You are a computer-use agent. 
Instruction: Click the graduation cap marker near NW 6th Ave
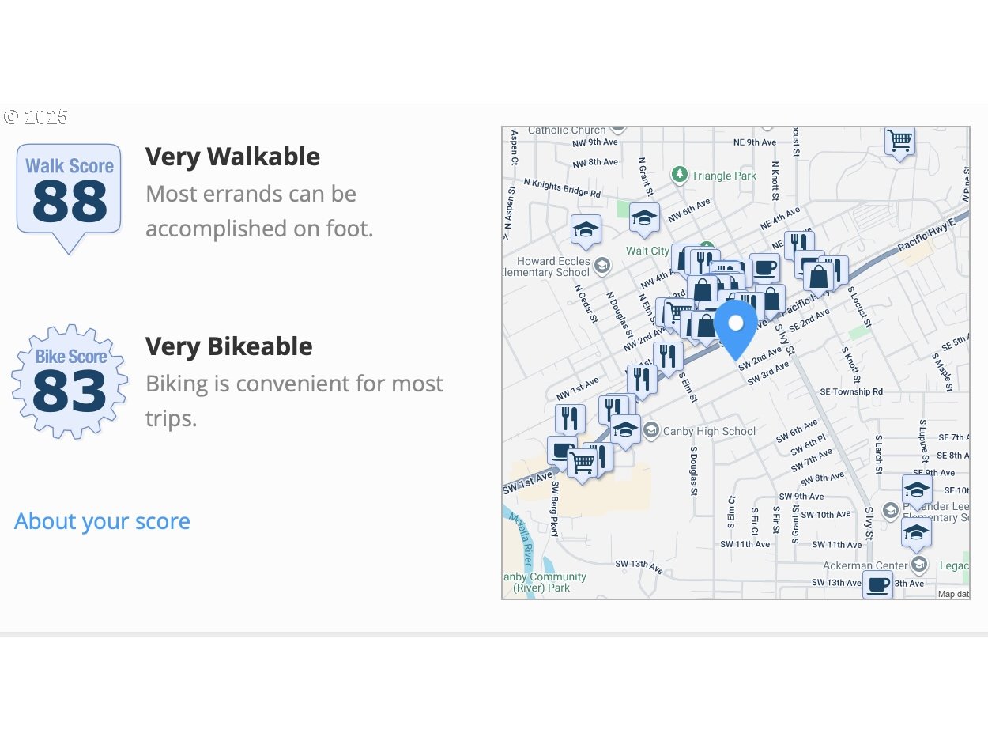coord(645,221)
